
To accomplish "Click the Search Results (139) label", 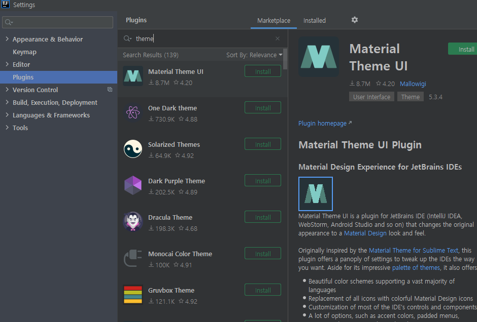I will click(x=151, y=55).
